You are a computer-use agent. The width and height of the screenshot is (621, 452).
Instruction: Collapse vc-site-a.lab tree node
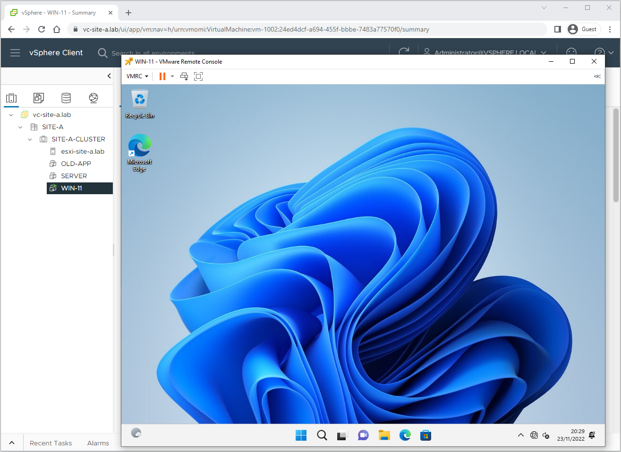[11, 115]
